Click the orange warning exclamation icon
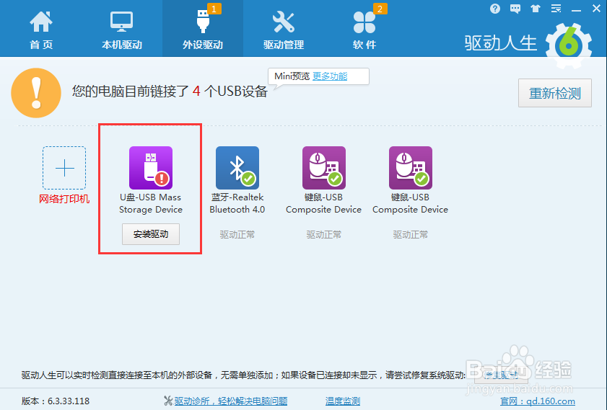This screenshot has width=607, height=410. [x=36, y=93]
